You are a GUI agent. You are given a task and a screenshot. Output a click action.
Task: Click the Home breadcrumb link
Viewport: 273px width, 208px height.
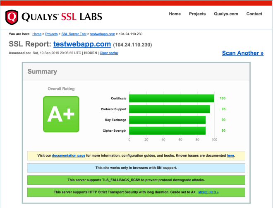coord(37,34)
